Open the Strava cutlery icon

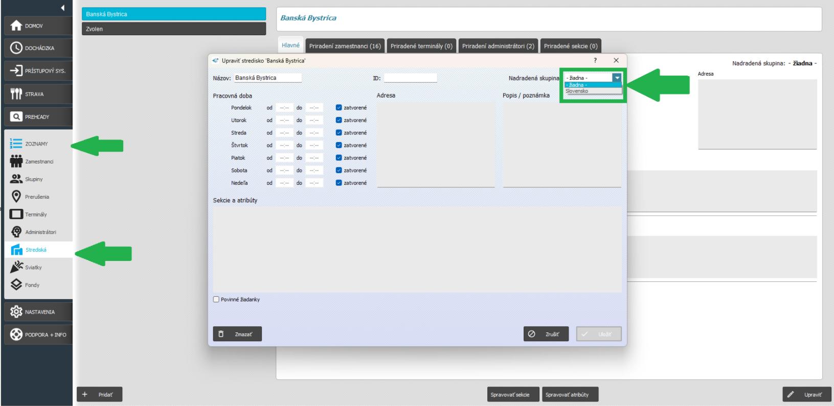tap(16, 94)
